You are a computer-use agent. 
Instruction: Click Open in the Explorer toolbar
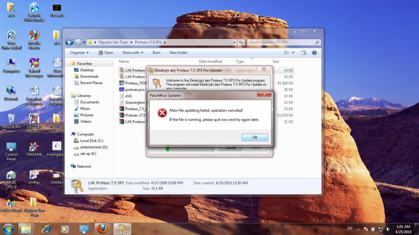[106, 53]
